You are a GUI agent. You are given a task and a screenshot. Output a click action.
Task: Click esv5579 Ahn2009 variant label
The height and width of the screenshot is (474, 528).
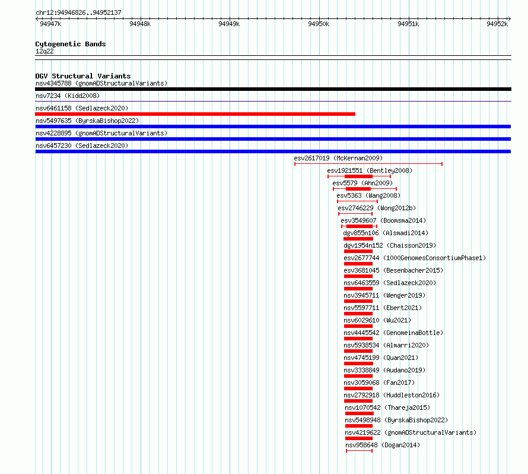pyautogui.click(x=362, y=183)
